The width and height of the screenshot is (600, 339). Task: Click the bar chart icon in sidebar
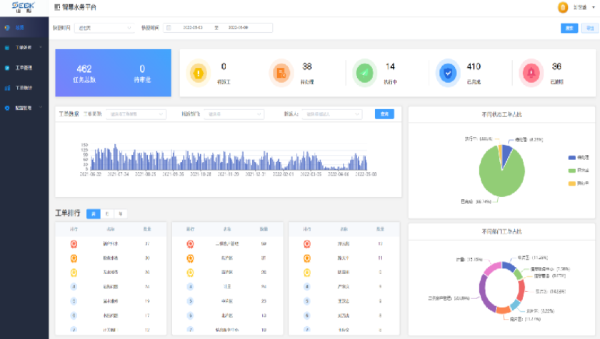click(7, 88)
